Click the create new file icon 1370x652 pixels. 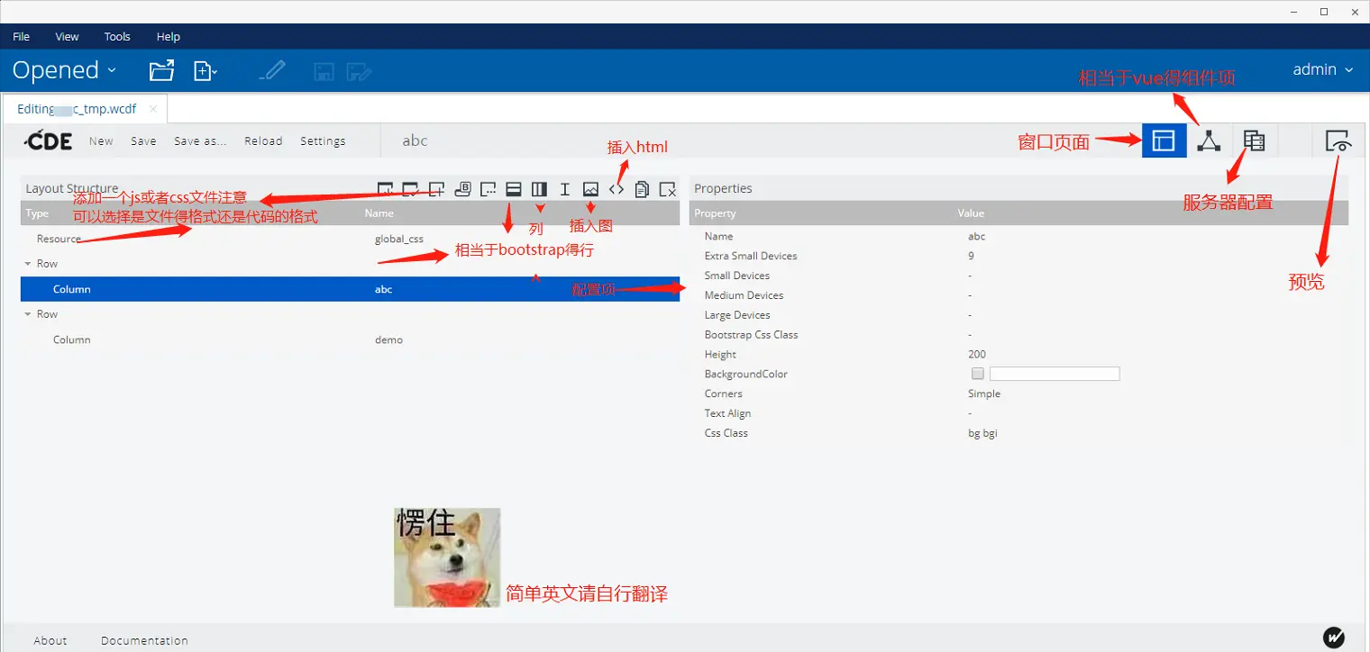pos(205,70)
